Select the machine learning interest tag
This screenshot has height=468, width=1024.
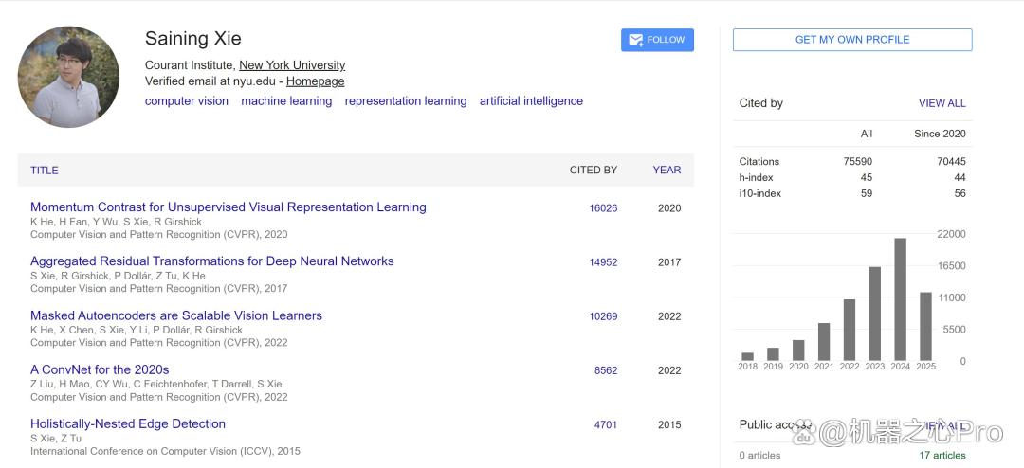286,101
